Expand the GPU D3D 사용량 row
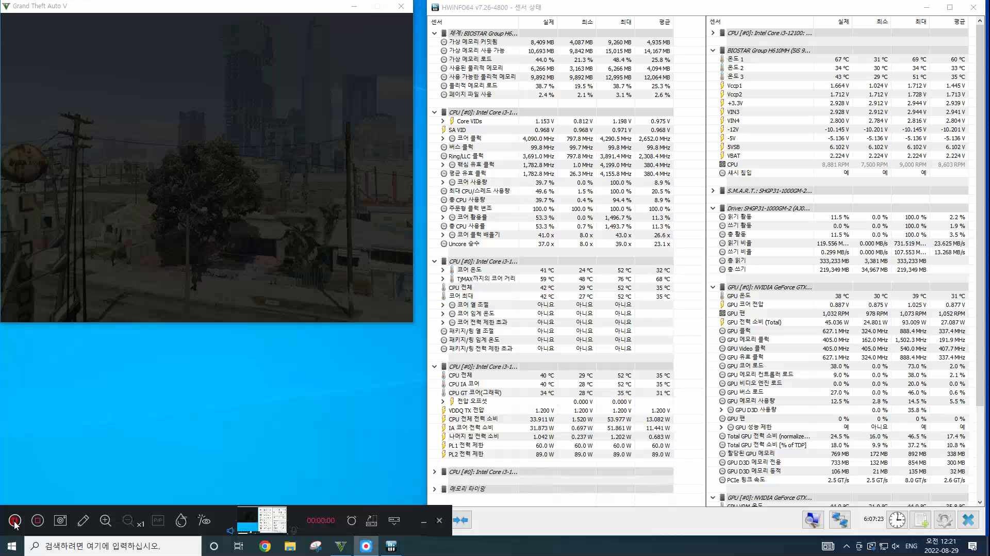Image resolution: width=990 pixels, height=556 pixels. pos(721,410)
